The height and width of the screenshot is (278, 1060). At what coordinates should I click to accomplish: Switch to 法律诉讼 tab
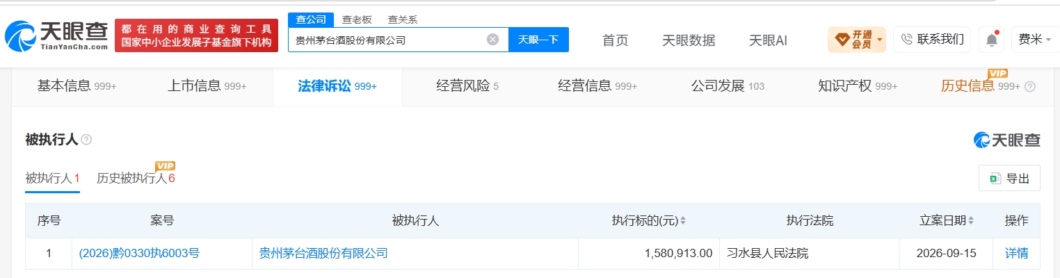tap(337, 86)
